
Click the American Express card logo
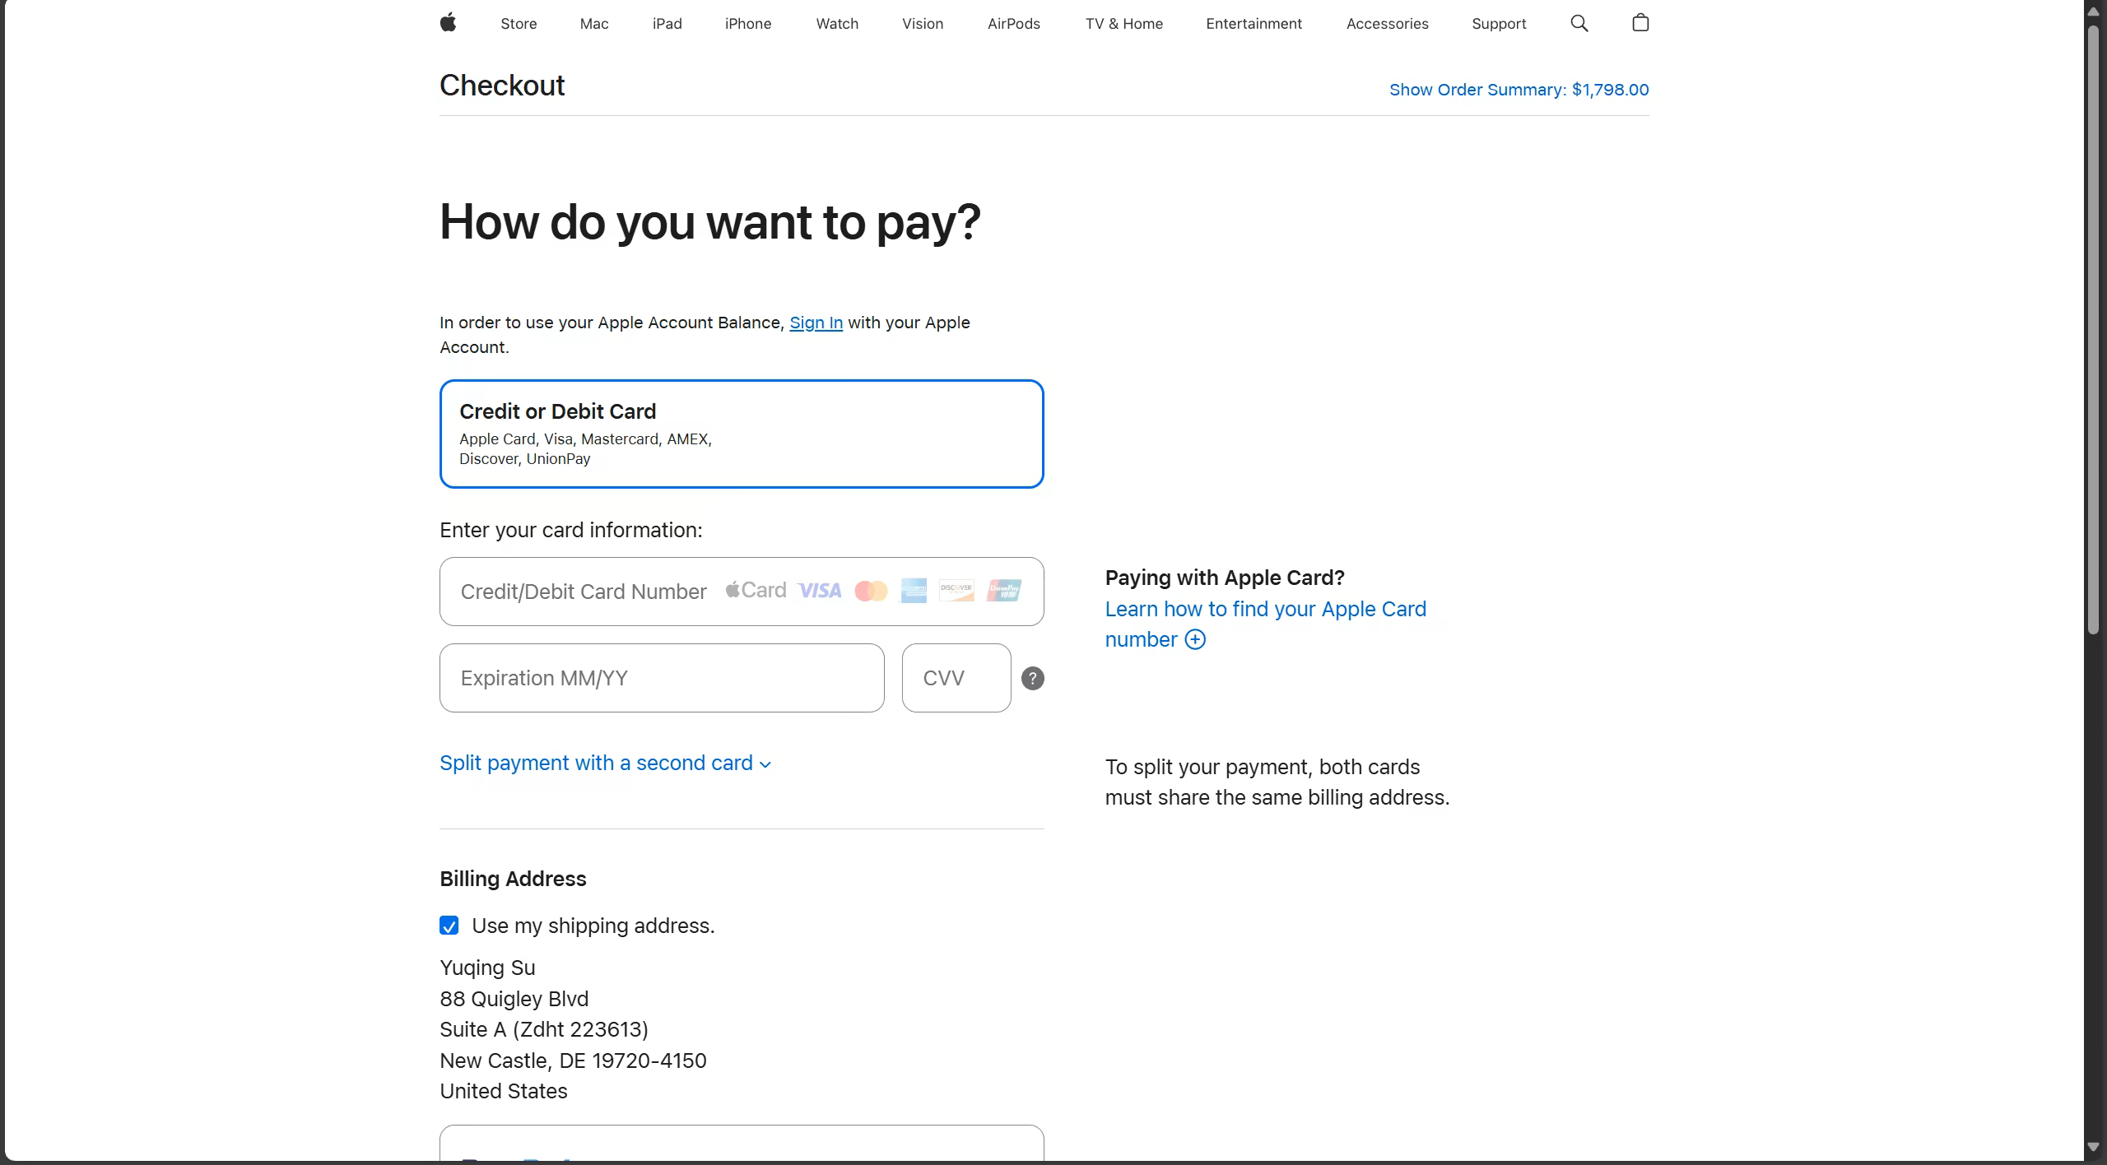point(914,591)
